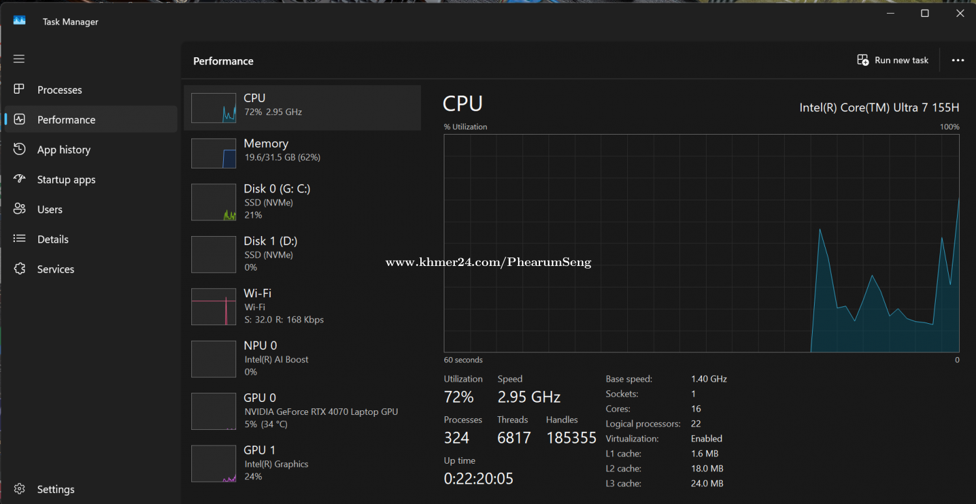This screenshot has height=504, width=976.
Task: Click Run new task button
Action: coord(893,60)
